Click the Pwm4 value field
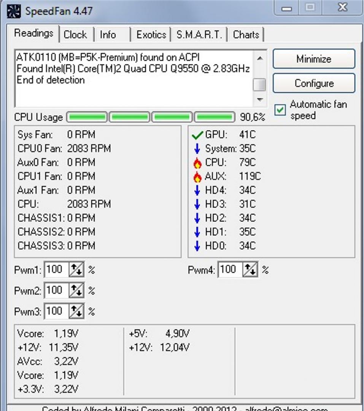 click(x=230, y=269)
